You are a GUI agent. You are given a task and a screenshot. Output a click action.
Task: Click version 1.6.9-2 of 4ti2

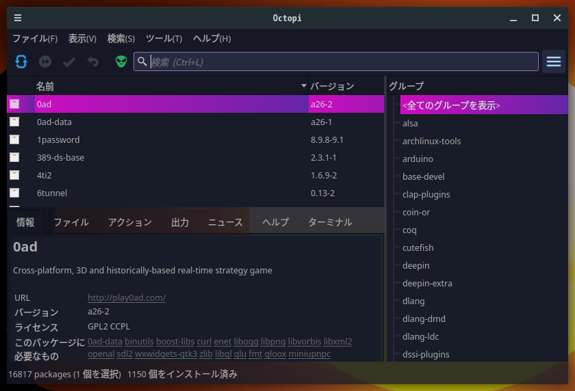click(x=324, y=176)
